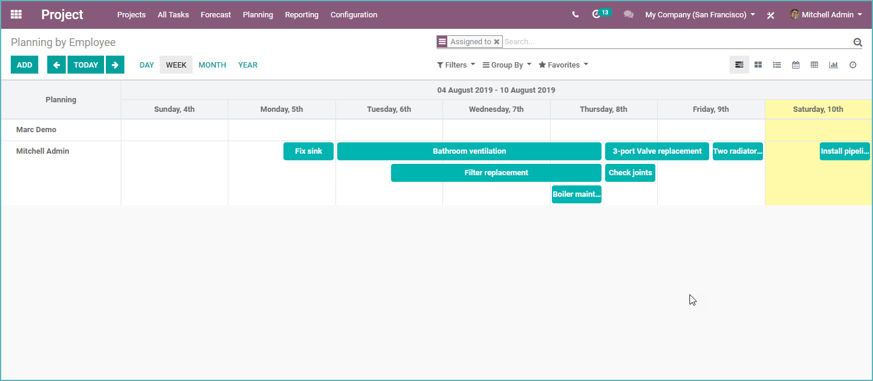The height and width of the screenshot is (381, 873).
Task: Switch to the Reporting menu
Action: click(x=301, y=14)
